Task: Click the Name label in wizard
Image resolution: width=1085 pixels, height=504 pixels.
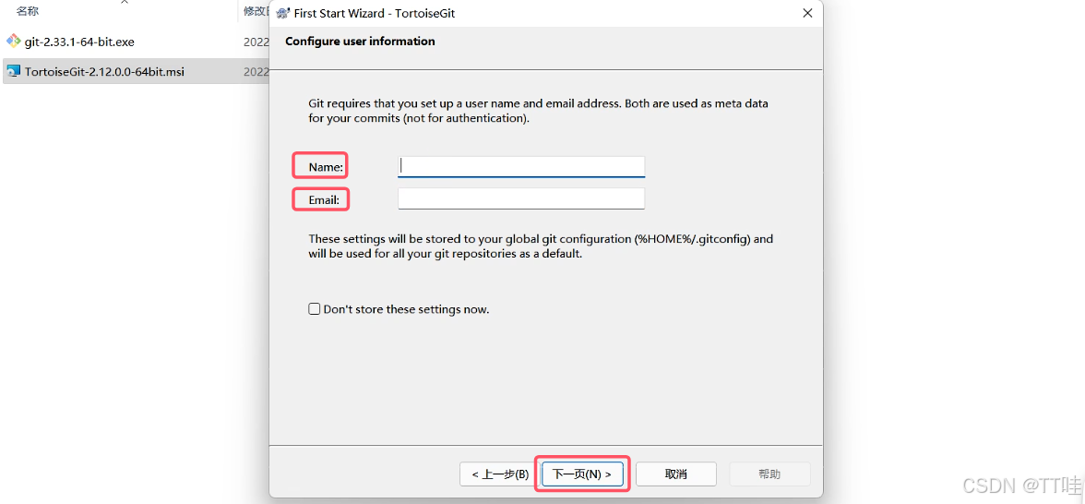Action: point(326,167)
